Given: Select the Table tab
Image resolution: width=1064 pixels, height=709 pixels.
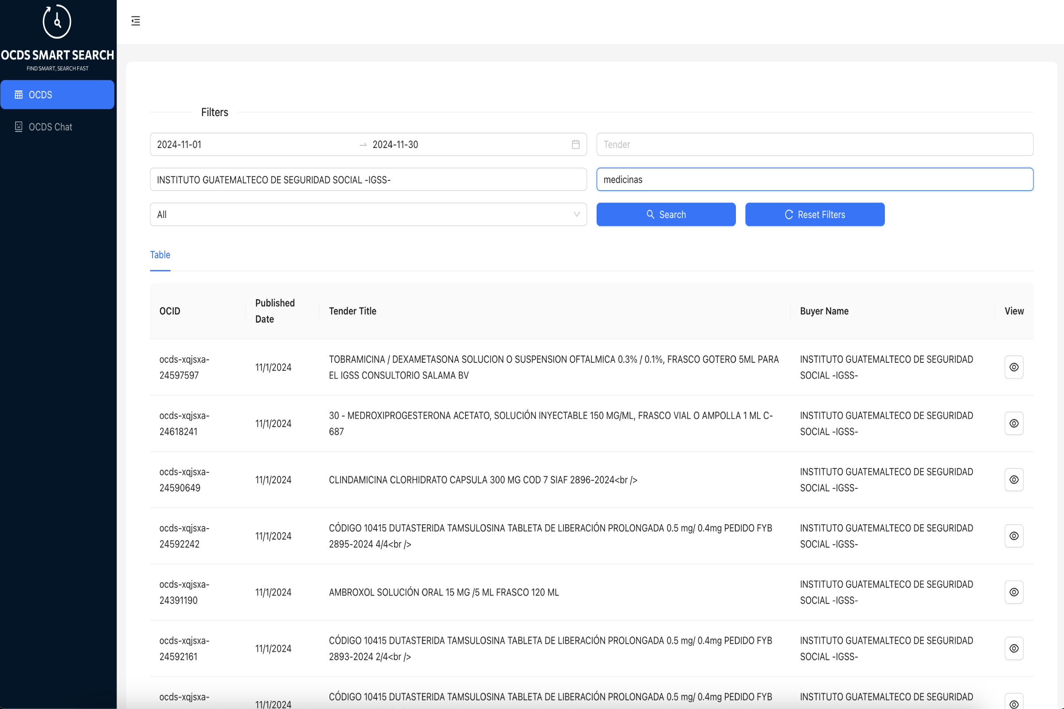Looking at the screenshot, I should 160,255.
